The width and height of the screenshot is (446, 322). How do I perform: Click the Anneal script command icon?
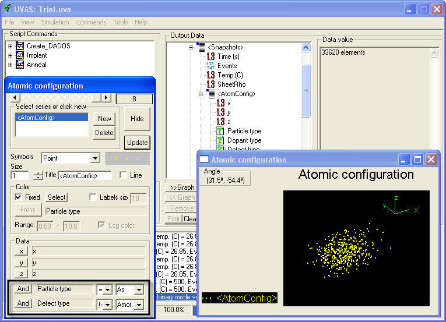(x=20, y=65)
